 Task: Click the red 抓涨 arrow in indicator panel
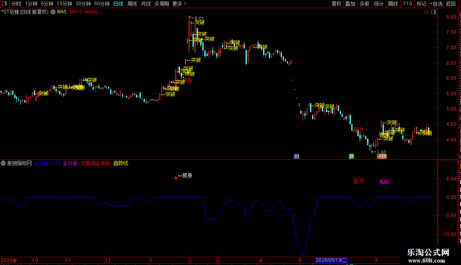pos(176,178)
